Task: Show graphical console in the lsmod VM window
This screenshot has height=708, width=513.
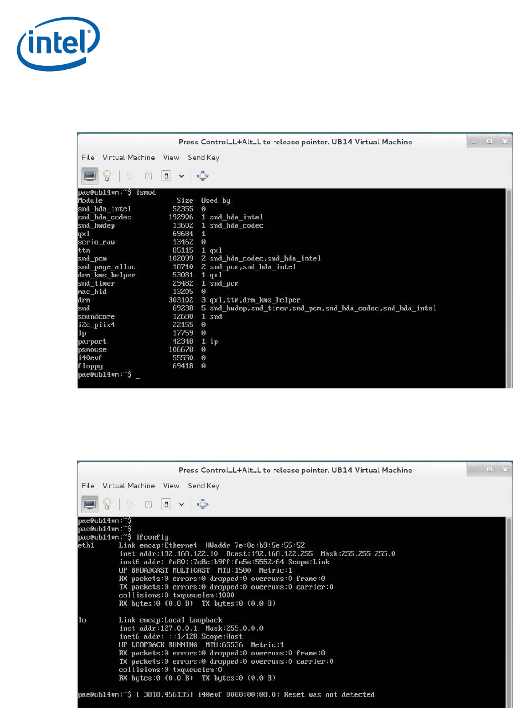Action: coord(90,176)
